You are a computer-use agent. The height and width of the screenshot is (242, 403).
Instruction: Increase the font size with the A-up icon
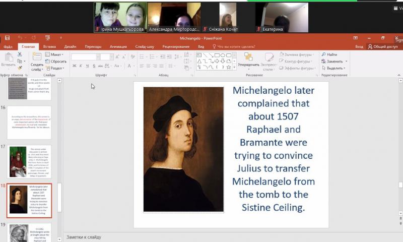[117, 57]
